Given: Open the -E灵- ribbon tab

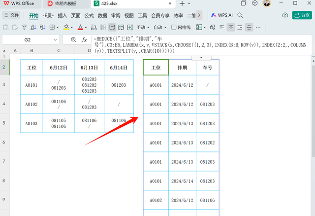Looking at the screenshot, I should pos(48,15).
